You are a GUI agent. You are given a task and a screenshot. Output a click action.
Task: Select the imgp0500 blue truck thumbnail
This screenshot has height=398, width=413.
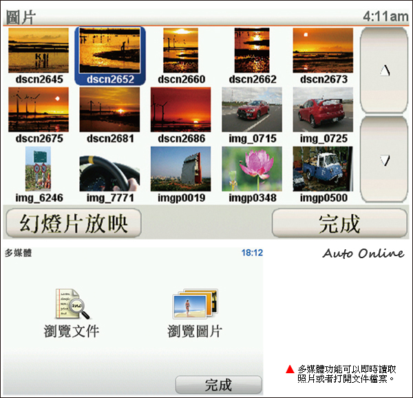pyautogui.click(x=323, y=169)
